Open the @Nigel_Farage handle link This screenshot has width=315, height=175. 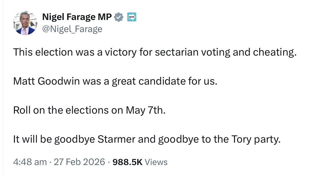(x=72, y=29)
